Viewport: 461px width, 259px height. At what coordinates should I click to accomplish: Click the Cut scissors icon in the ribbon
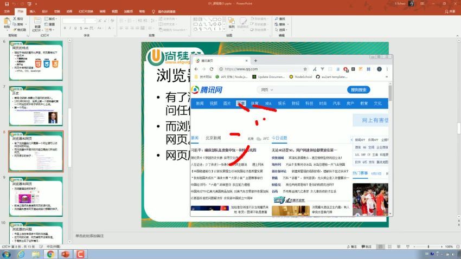(15, 18)
